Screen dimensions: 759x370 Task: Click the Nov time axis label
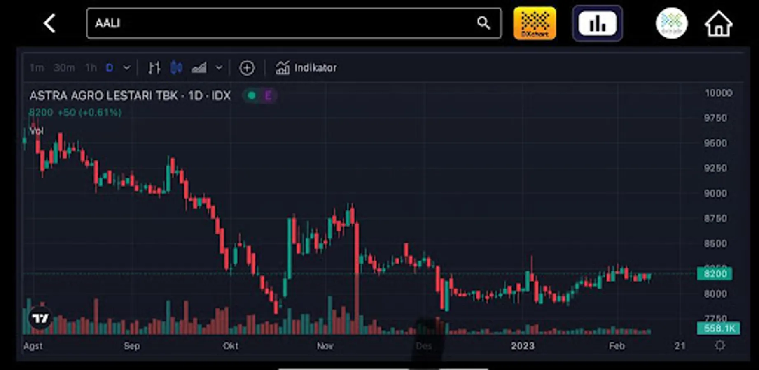[325, 346]
